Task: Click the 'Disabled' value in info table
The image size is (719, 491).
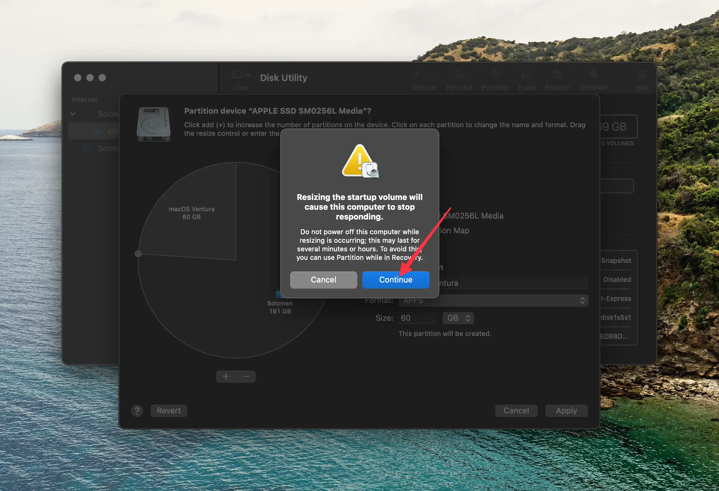Action: coord(617,279)
